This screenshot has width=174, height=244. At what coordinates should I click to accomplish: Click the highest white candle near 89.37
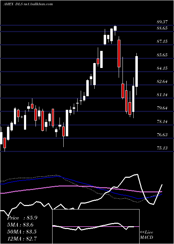point(115,29)
